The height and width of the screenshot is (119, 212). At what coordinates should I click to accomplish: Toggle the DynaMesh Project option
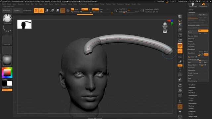pos(206,54)
